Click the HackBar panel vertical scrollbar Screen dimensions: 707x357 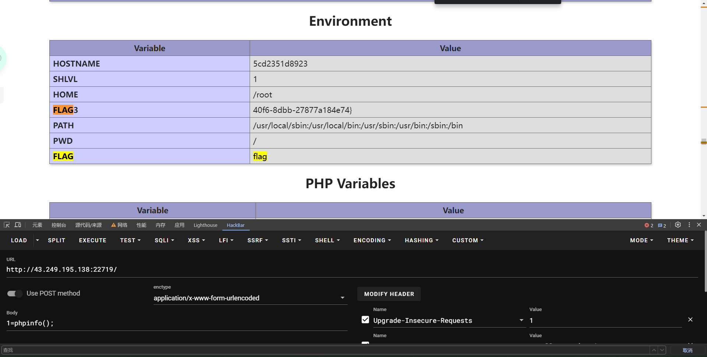coord(706,261)
